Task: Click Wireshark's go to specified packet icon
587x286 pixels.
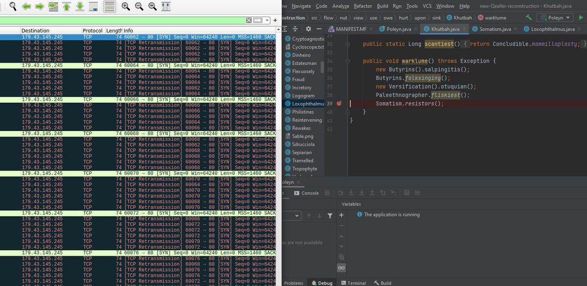Action: 53,6
